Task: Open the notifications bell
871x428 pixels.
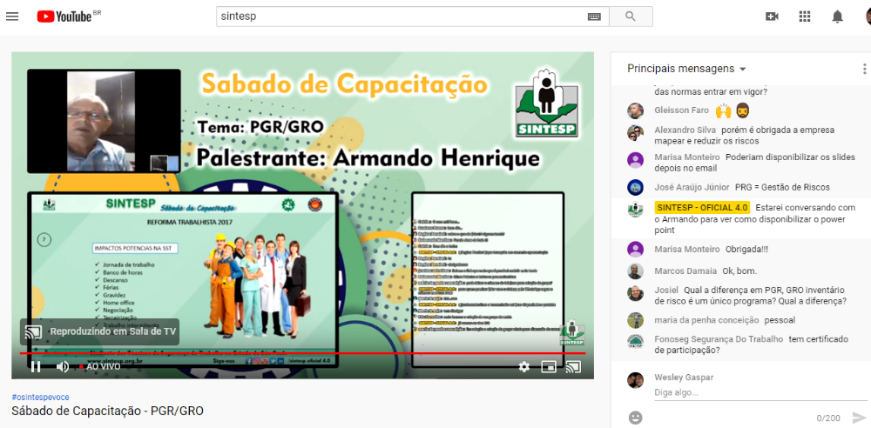Action: point(838,17)
